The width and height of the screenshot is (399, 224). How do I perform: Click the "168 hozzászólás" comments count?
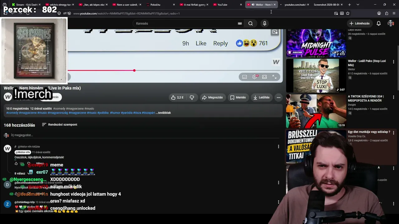point(19,125)
